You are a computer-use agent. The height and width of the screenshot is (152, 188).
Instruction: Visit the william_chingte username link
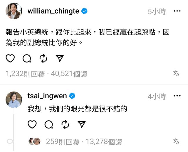tap(53, 11)
